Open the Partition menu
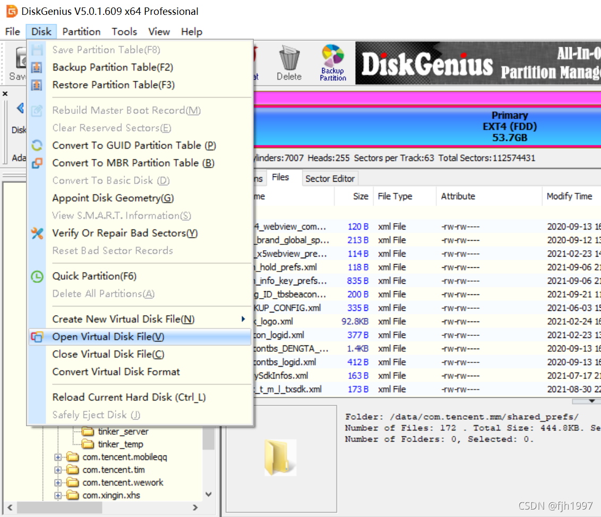 [81, 31]
